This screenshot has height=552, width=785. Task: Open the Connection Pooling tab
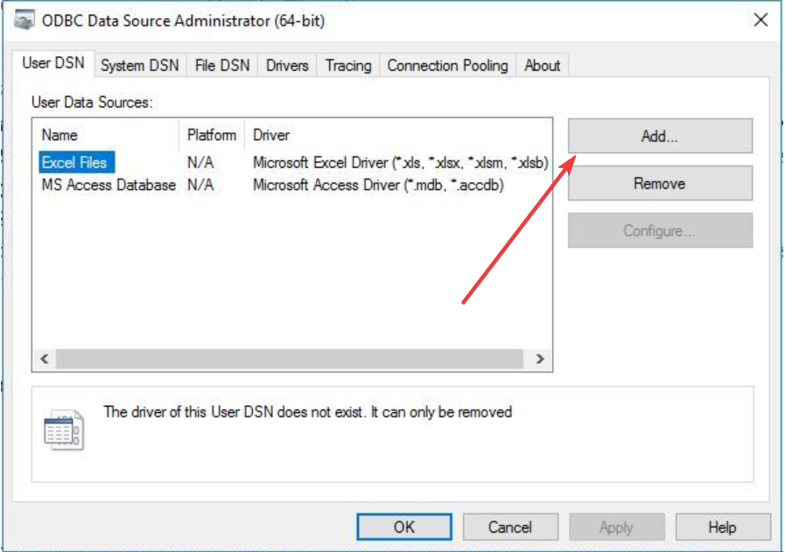point(447,66)
